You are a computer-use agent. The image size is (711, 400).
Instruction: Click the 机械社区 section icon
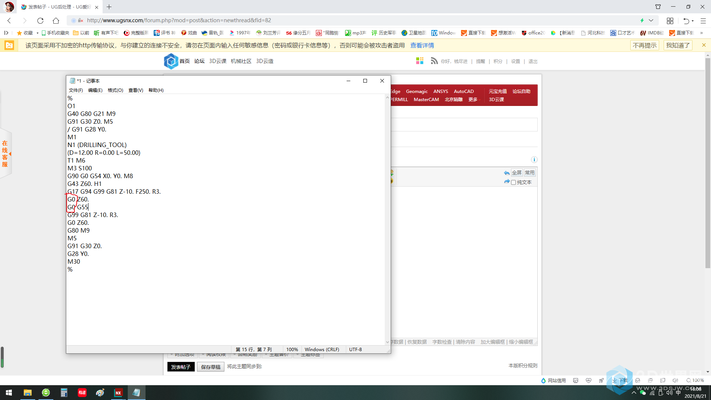coord(241,61)
